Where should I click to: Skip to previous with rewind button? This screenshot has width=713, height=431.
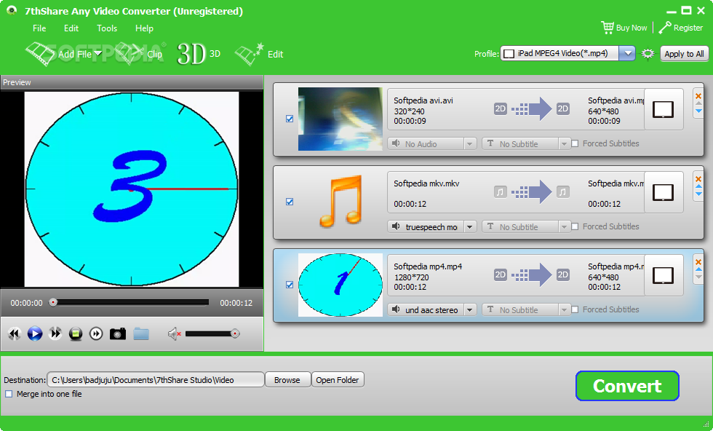tap(15, 334)
